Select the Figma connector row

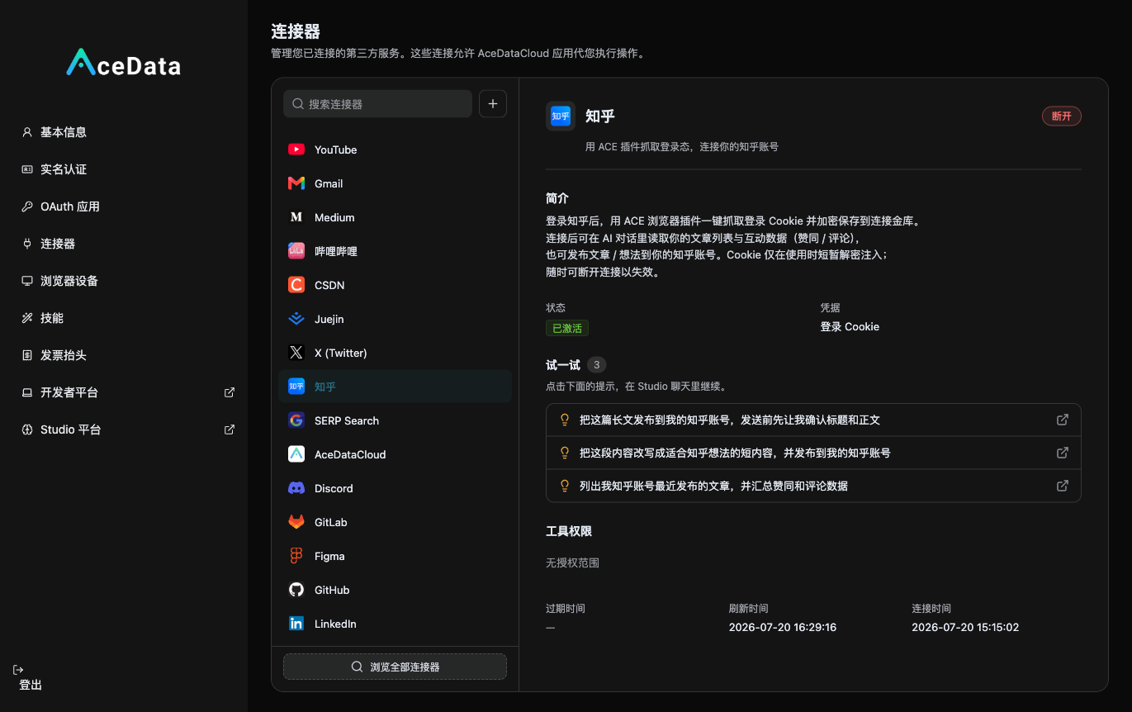point(395,556)
